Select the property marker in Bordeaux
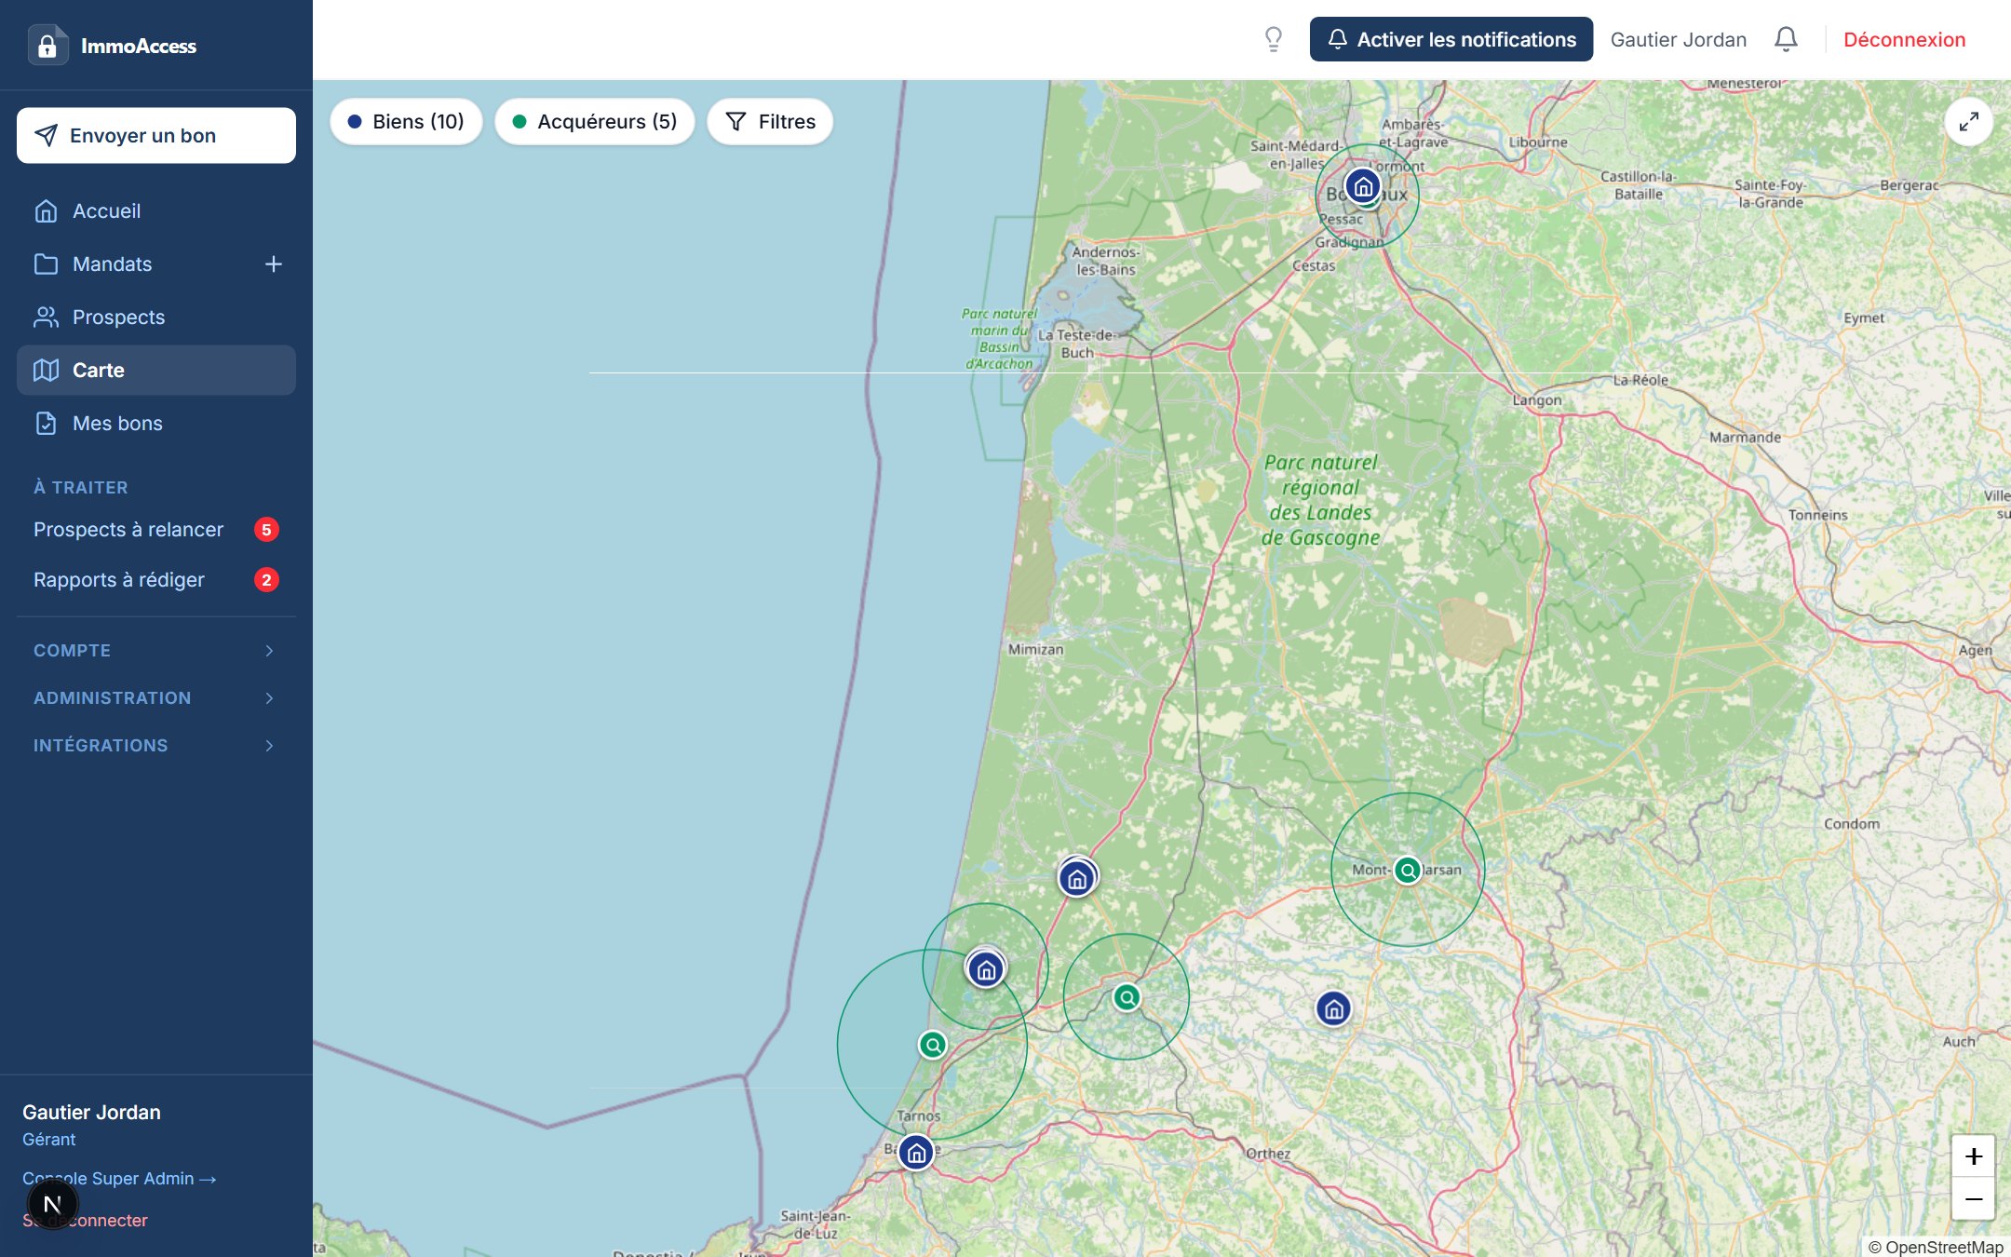 click(1363, 186)
